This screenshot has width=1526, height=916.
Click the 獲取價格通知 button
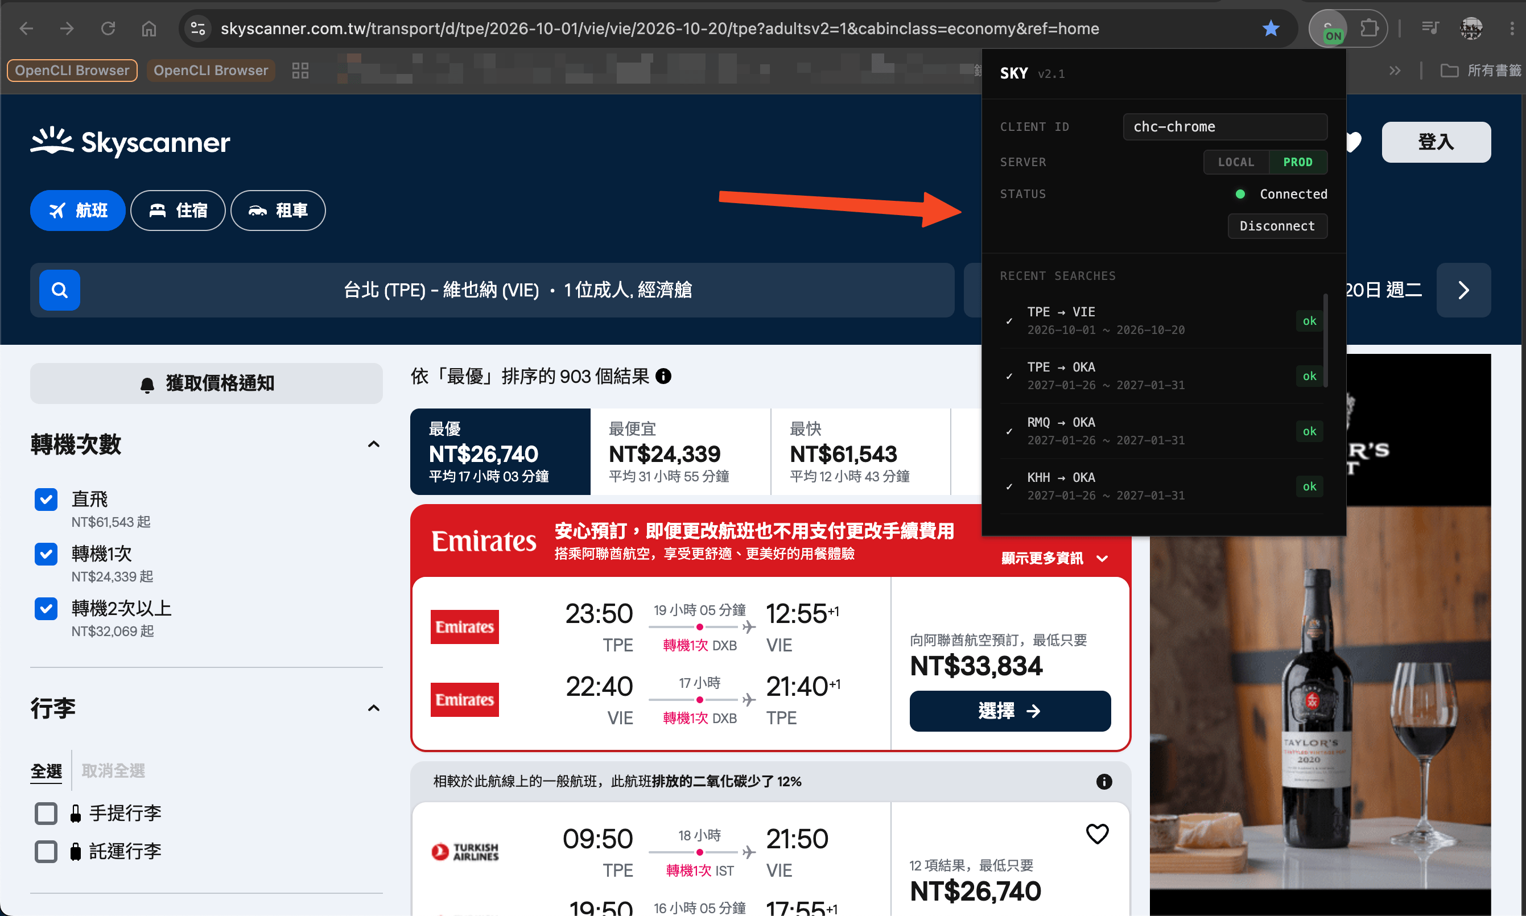pos(206,383)
